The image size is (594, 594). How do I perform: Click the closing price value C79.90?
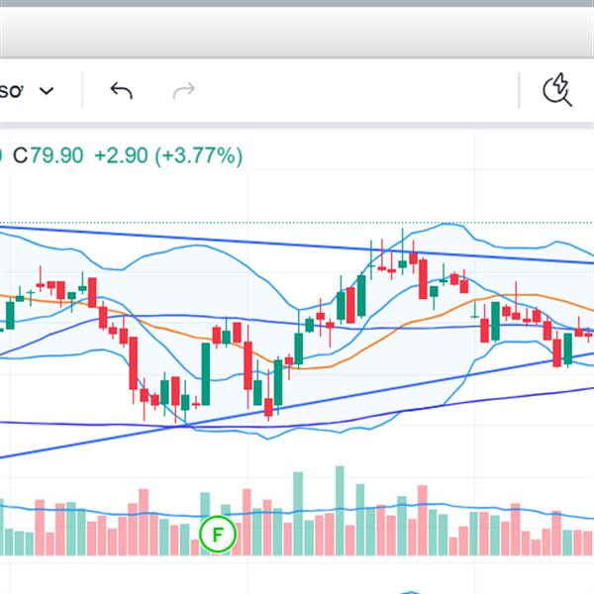(x=48, y=155)
